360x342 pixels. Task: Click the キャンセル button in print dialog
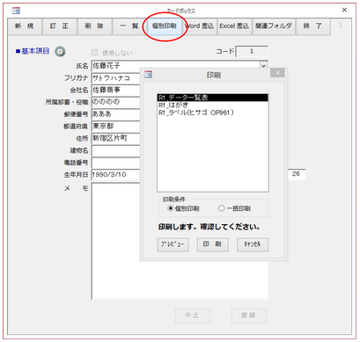click(x=253, y=244)
